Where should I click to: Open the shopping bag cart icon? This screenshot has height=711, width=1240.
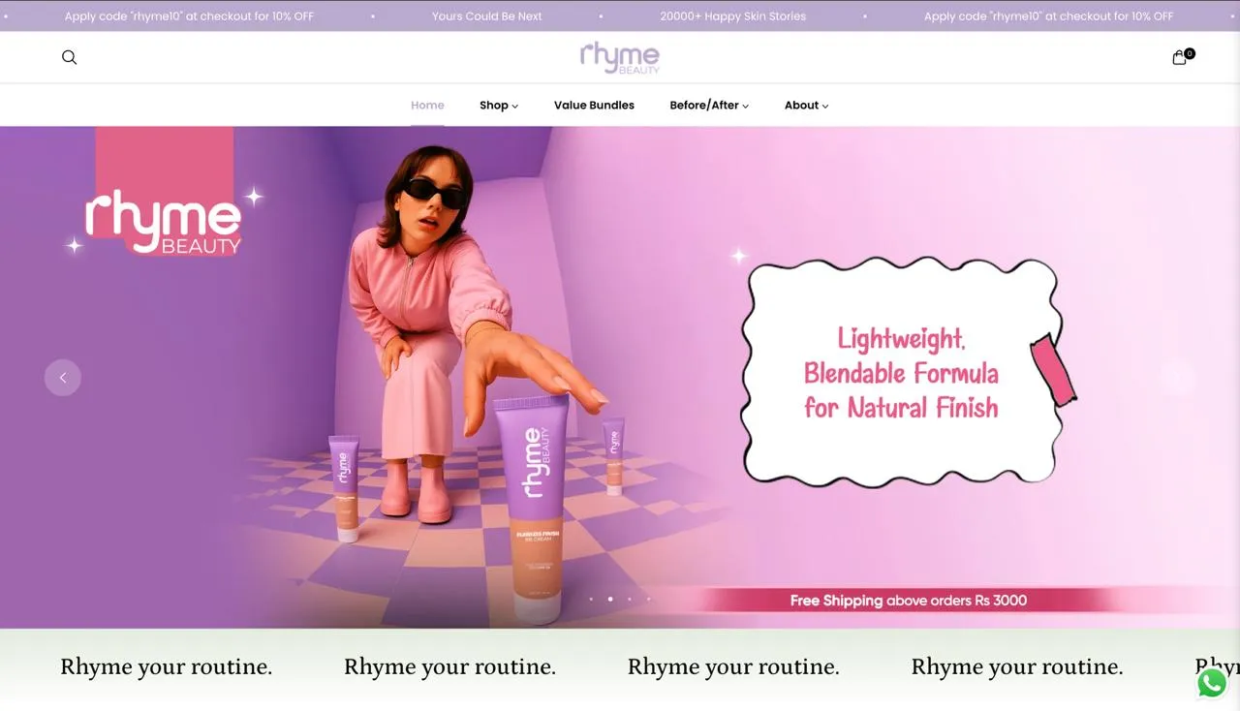click(1179, 57)
